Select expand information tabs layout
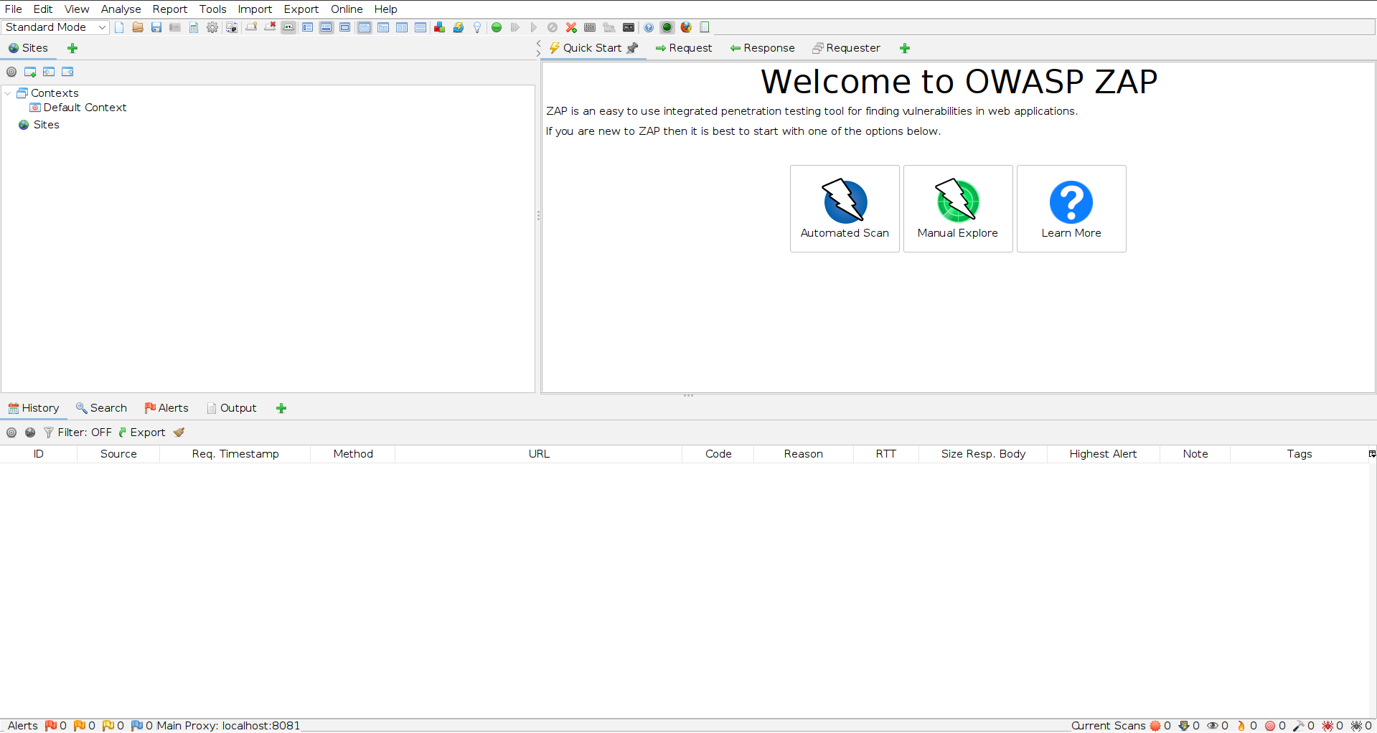The width and height of the screenshot is (1377, 733). [x=326, y=27]
